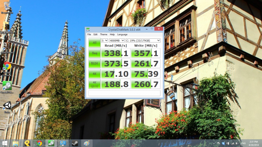Click the empty comment field below results
This screenshot has width=262, height=147.
(x=124, y=93)
